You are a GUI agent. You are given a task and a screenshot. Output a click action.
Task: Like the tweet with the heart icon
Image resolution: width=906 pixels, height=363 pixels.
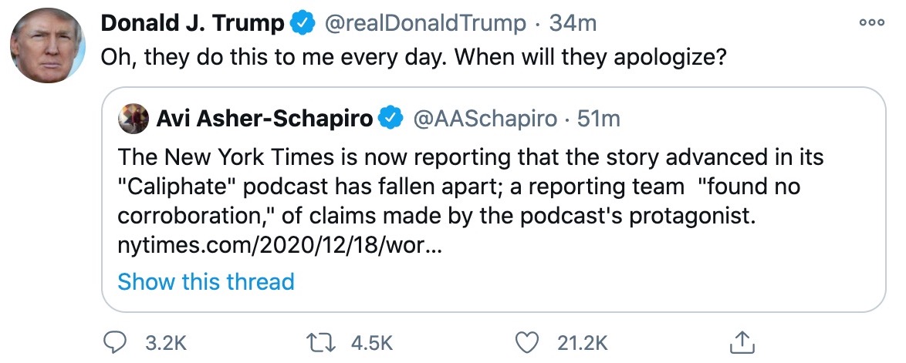point(527,341)
